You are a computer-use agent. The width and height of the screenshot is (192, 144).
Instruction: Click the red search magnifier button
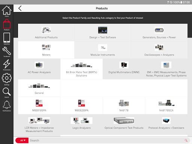pos(186,140)
